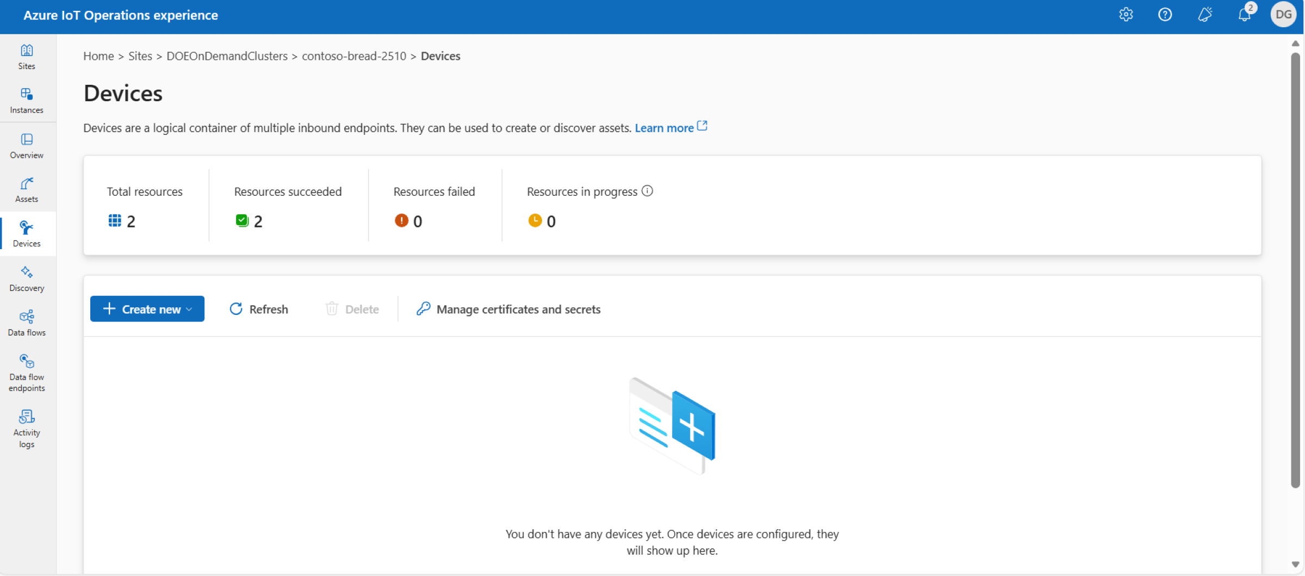Click the Refresh button
The width and height of the screenshot is (1305, 576).
pyautogui.click(x=259, y=309)
